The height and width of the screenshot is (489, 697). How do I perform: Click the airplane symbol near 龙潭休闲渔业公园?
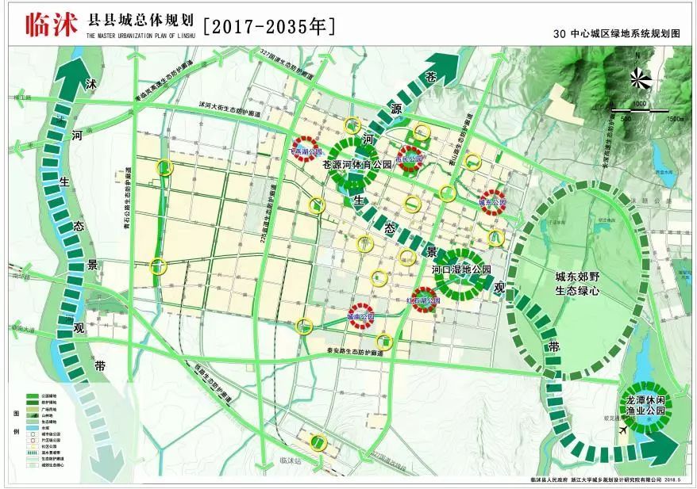(x=623, y=430)
